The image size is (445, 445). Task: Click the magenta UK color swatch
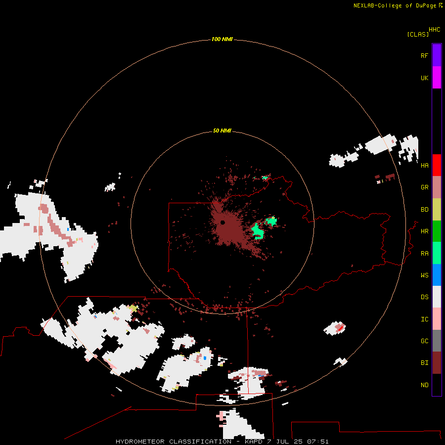point(437,78)
